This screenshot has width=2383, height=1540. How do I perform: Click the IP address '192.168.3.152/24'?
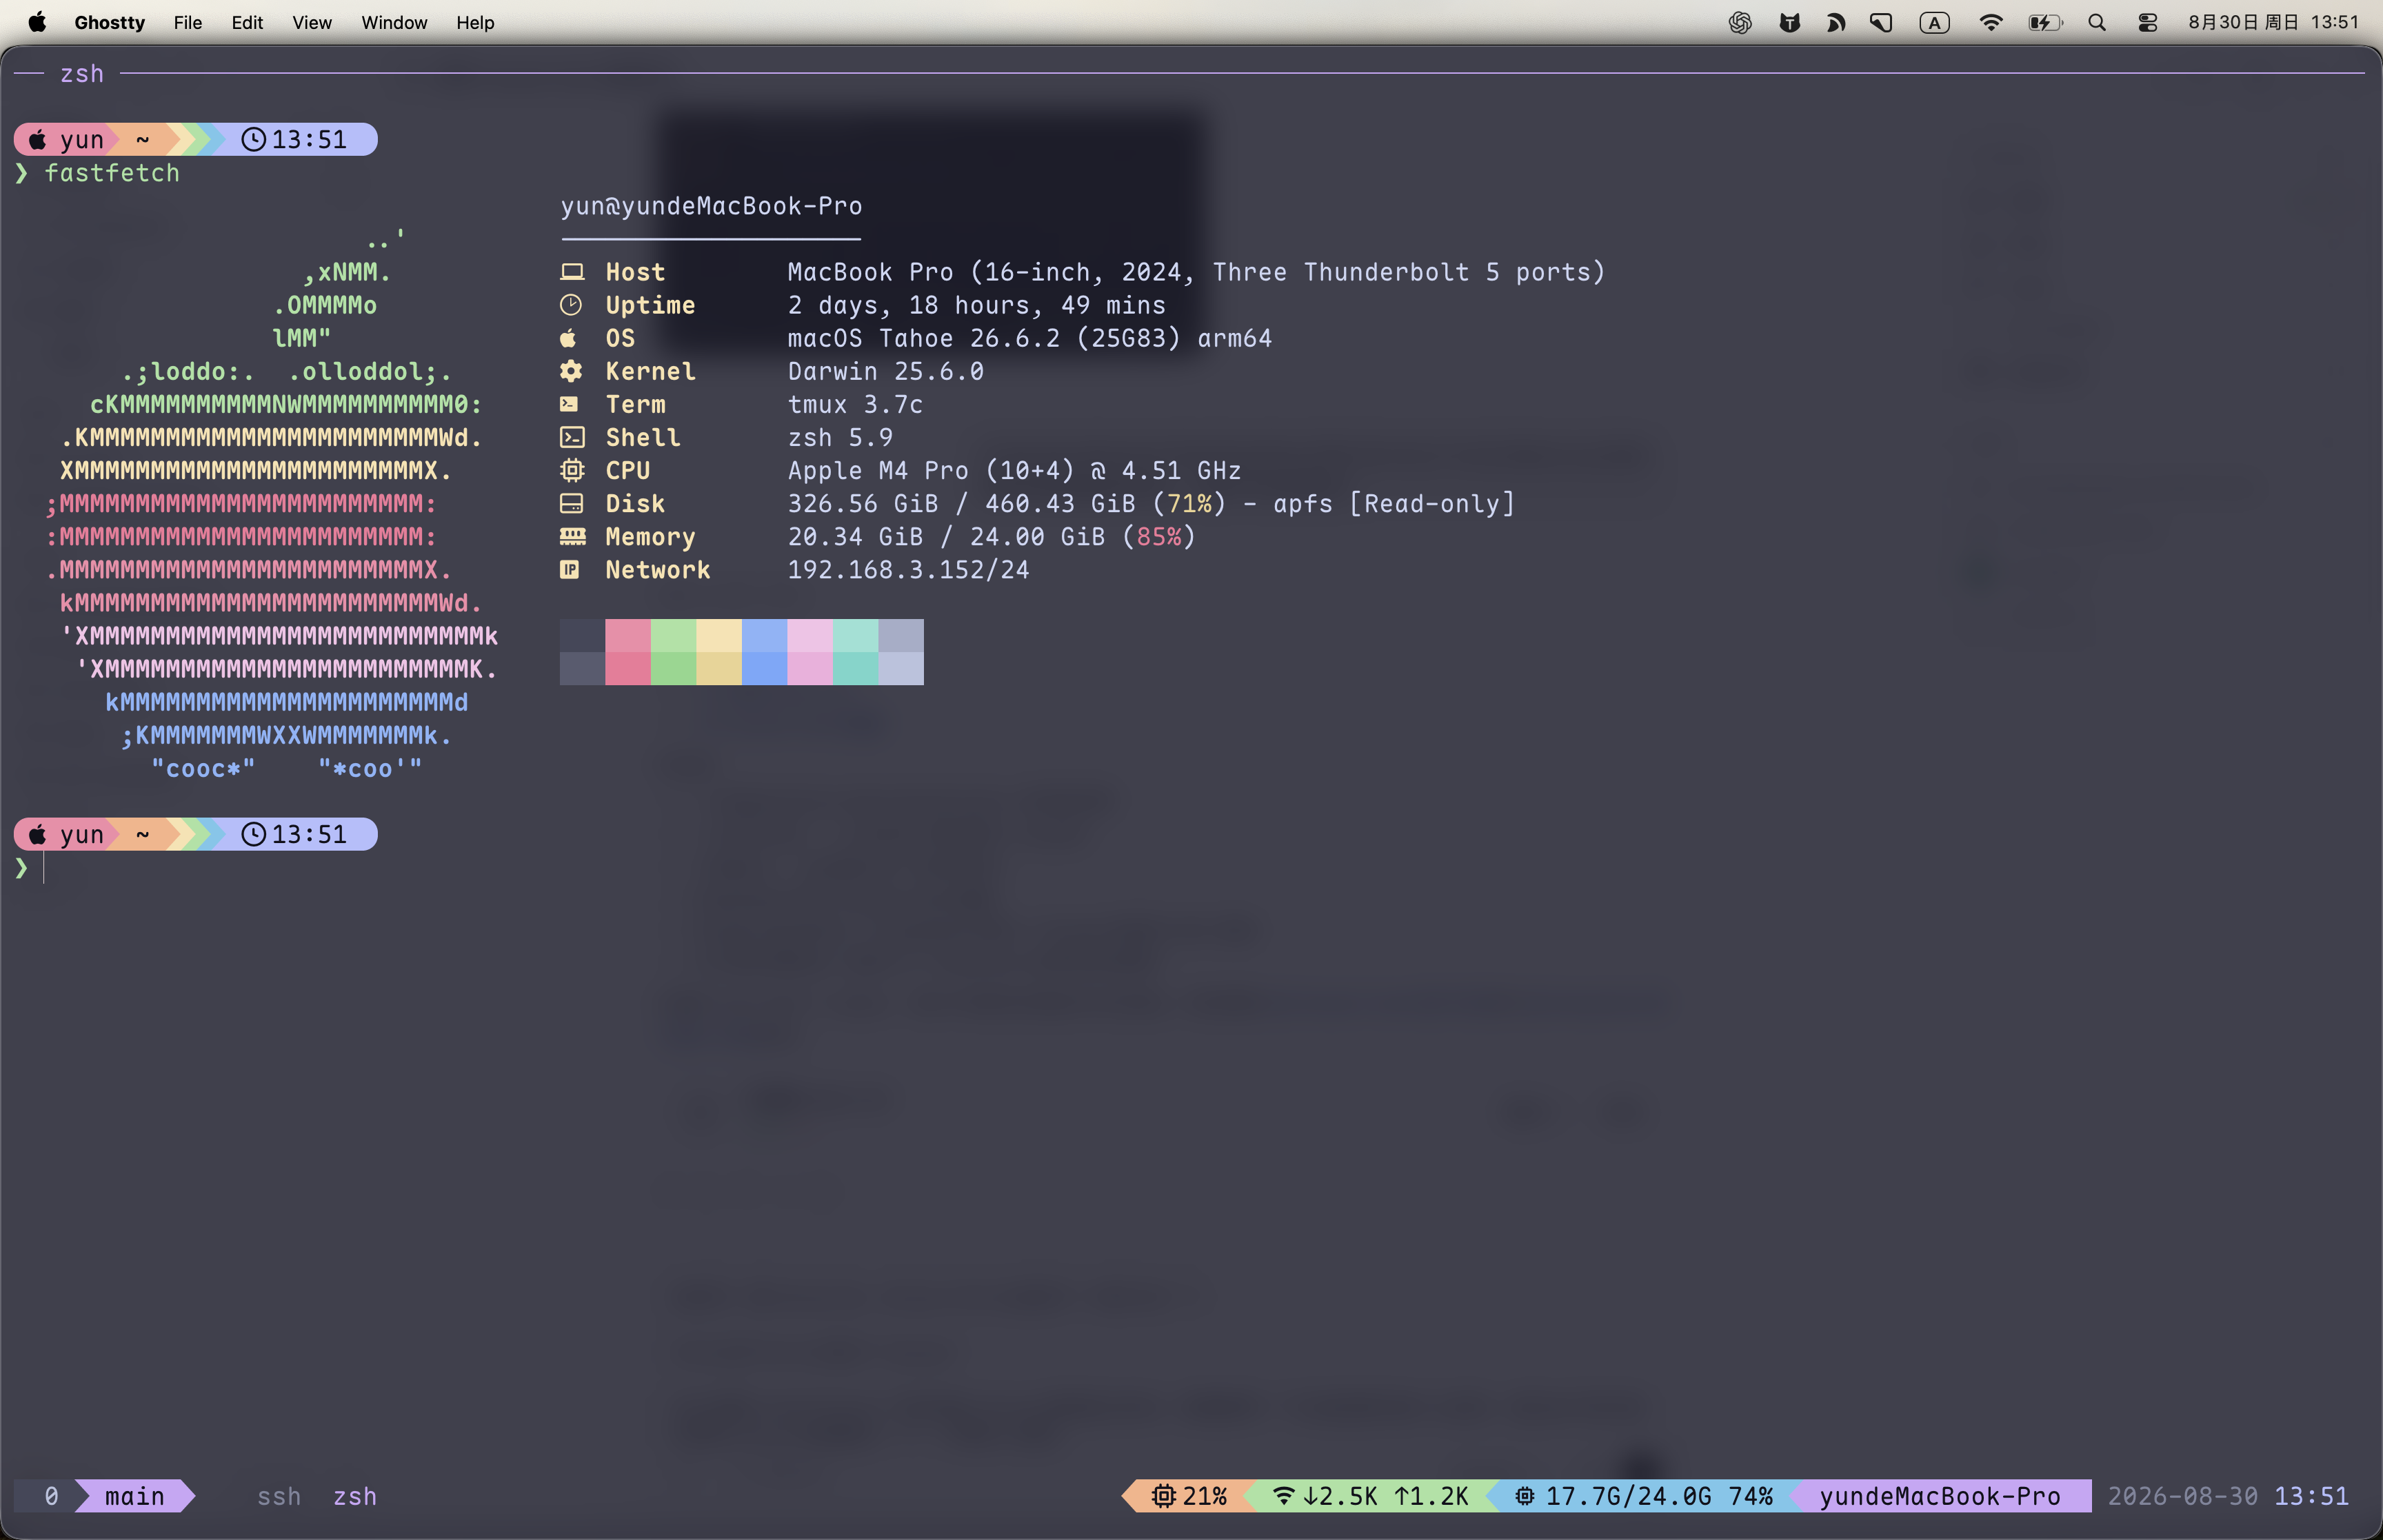[x=908, y=569]
